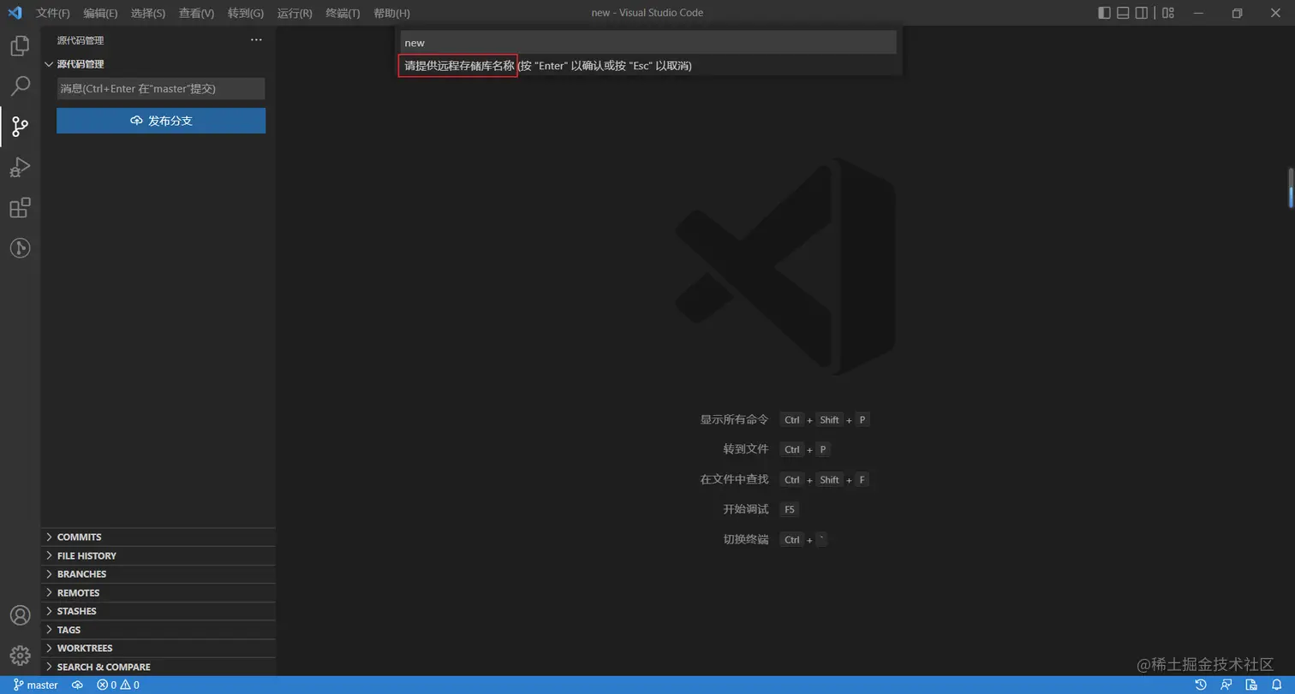
Task: Open the 编辑(E) menu
Action: [100, 13]
